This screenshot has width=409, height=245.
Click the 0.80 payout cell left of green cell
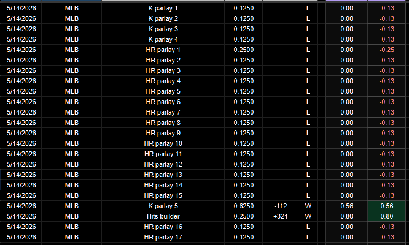coord(346,216)
